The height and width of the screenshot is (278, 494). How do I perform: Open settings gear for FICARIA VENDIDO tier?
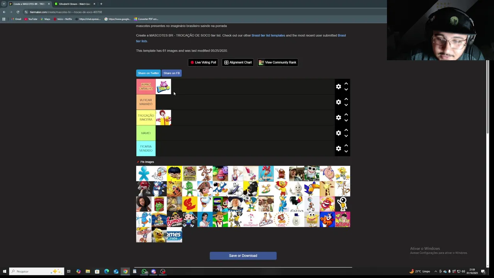click(338, 148)
